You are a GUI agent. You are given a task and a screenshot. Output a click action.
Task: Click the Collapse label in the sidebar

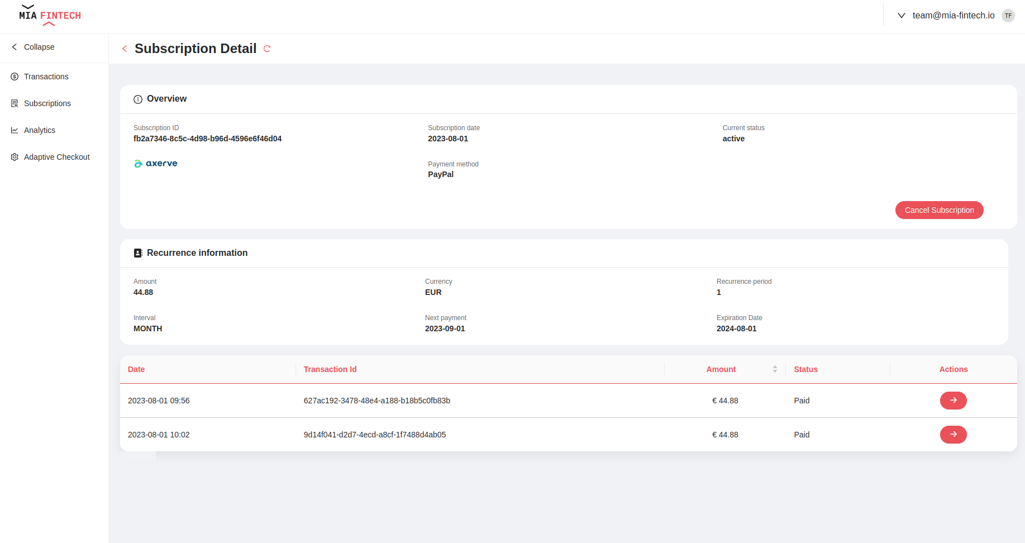point(39,47)
